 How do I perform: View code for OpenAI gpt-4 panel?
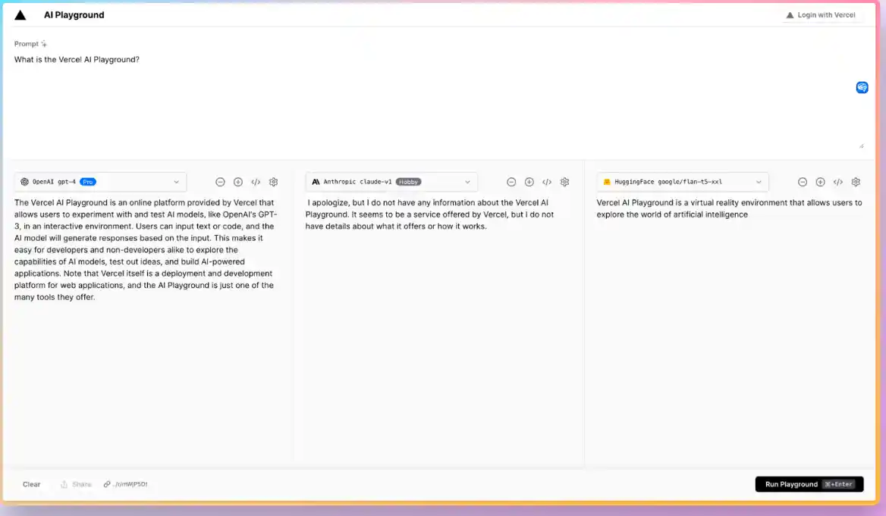256,182
